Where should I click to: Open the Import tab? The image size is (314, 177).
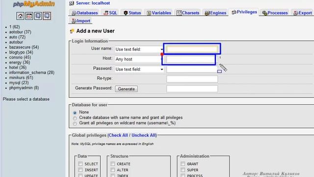tap(81, 21)
